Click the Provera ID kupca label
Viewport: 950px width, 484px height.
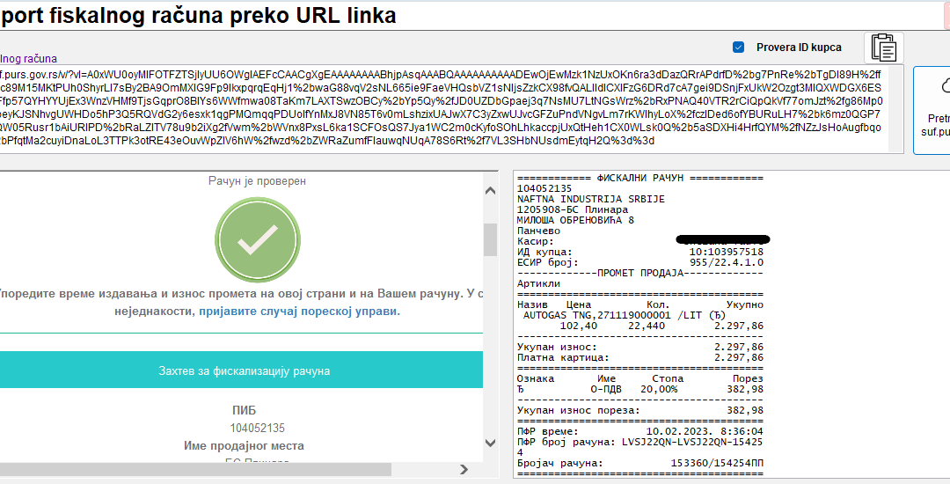click(x=798, y=48)
